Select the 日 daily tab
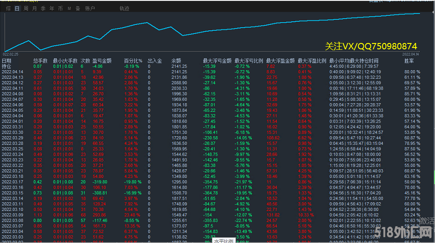This screenshot has width=435, height=243. coord(17,9)
